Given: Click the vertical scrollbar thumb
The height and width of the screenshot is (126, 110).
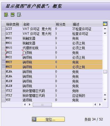Looking at the screenshot, I should coord(105,71).
